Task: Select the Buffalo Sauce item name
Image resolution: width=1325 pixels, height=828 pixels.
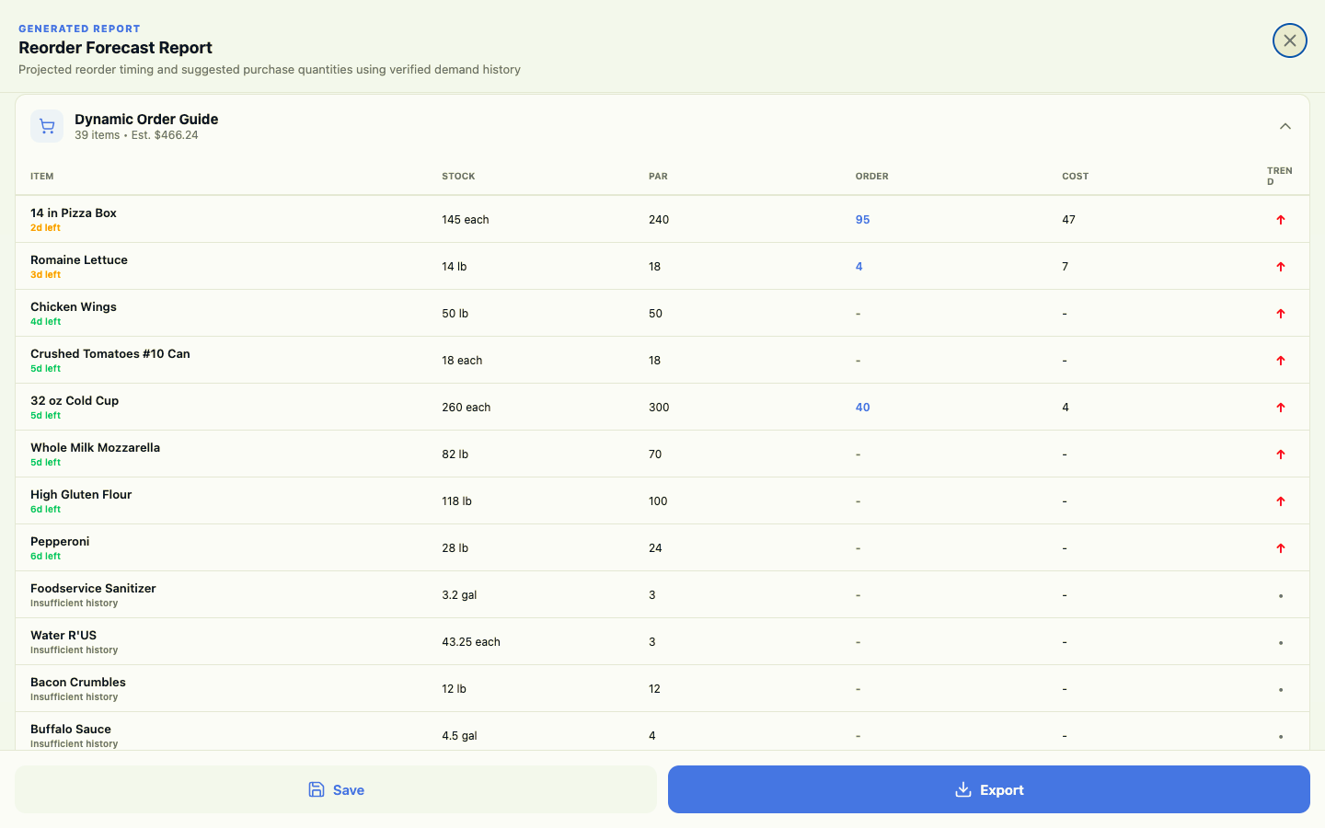Action: 71,729
